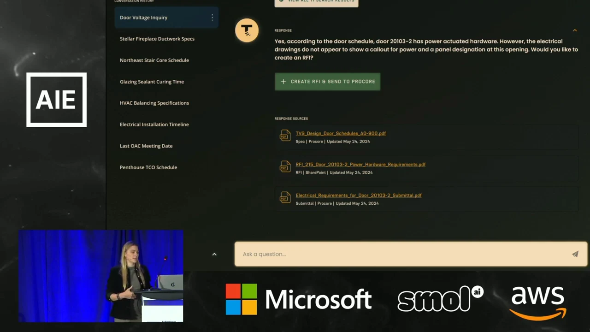The height and width of the screenshot is (332, 590).
Task: Focus the Ask a question input field
Action: tap(411, 254)
